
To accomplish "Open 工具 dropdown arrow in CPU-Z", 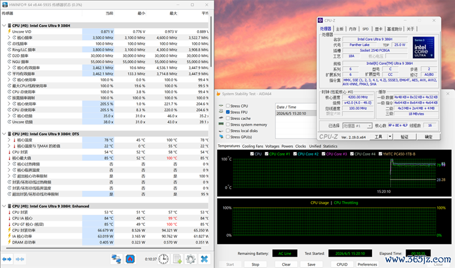I will (390, 136).
